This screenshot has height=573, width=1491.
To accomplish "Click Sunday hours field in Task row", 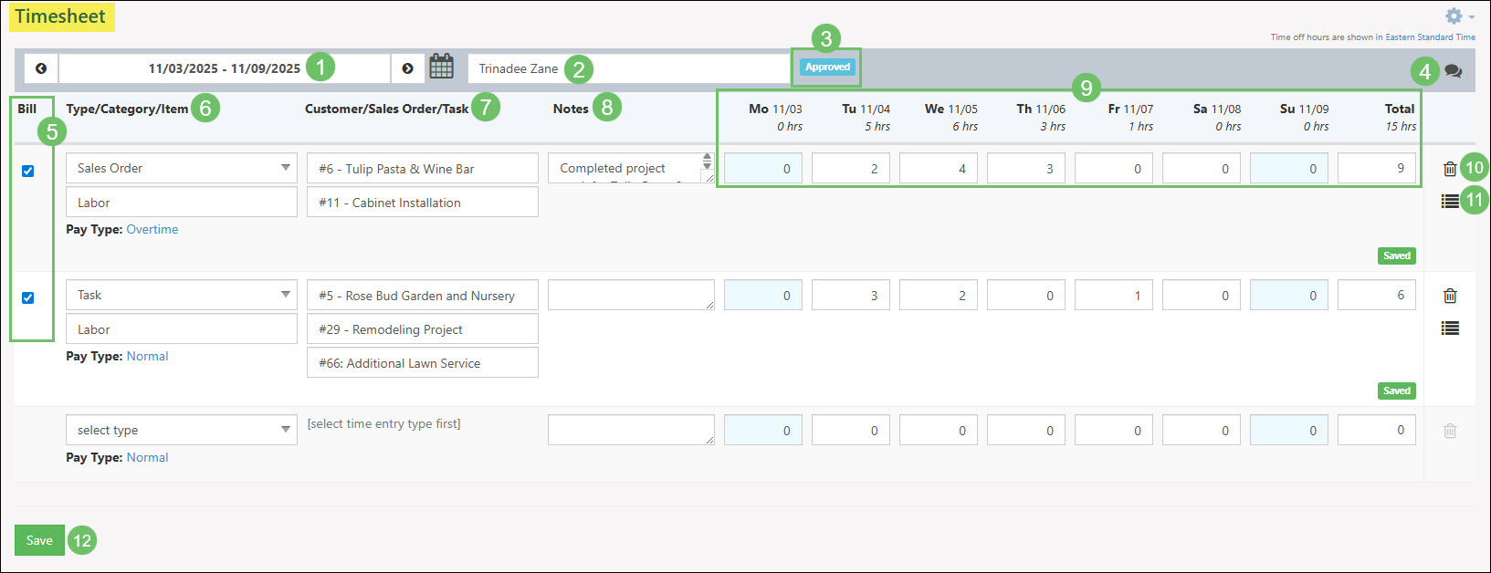I will click(x=1289, y=295).
